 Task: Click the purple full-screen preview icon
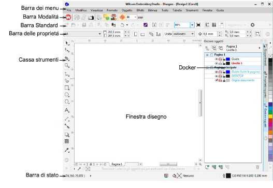146,25
